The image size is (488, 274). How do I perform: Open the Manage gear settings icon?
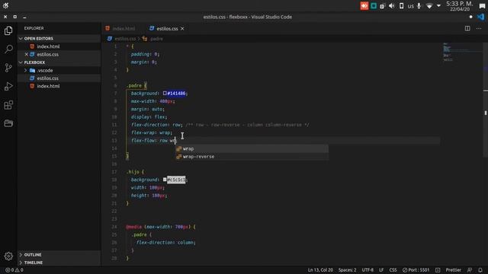point(8,256)
